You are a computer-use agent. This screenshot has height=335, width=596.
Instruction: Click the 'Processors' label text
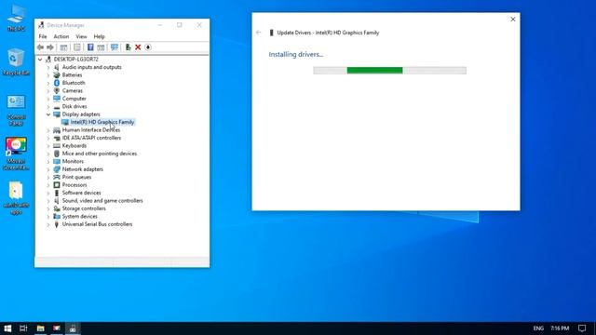[74, 185]
